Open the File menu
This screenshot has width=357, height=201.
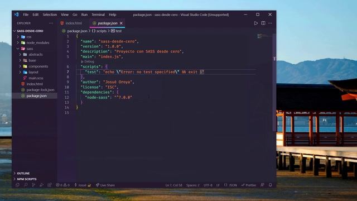[x=26, y=15]
